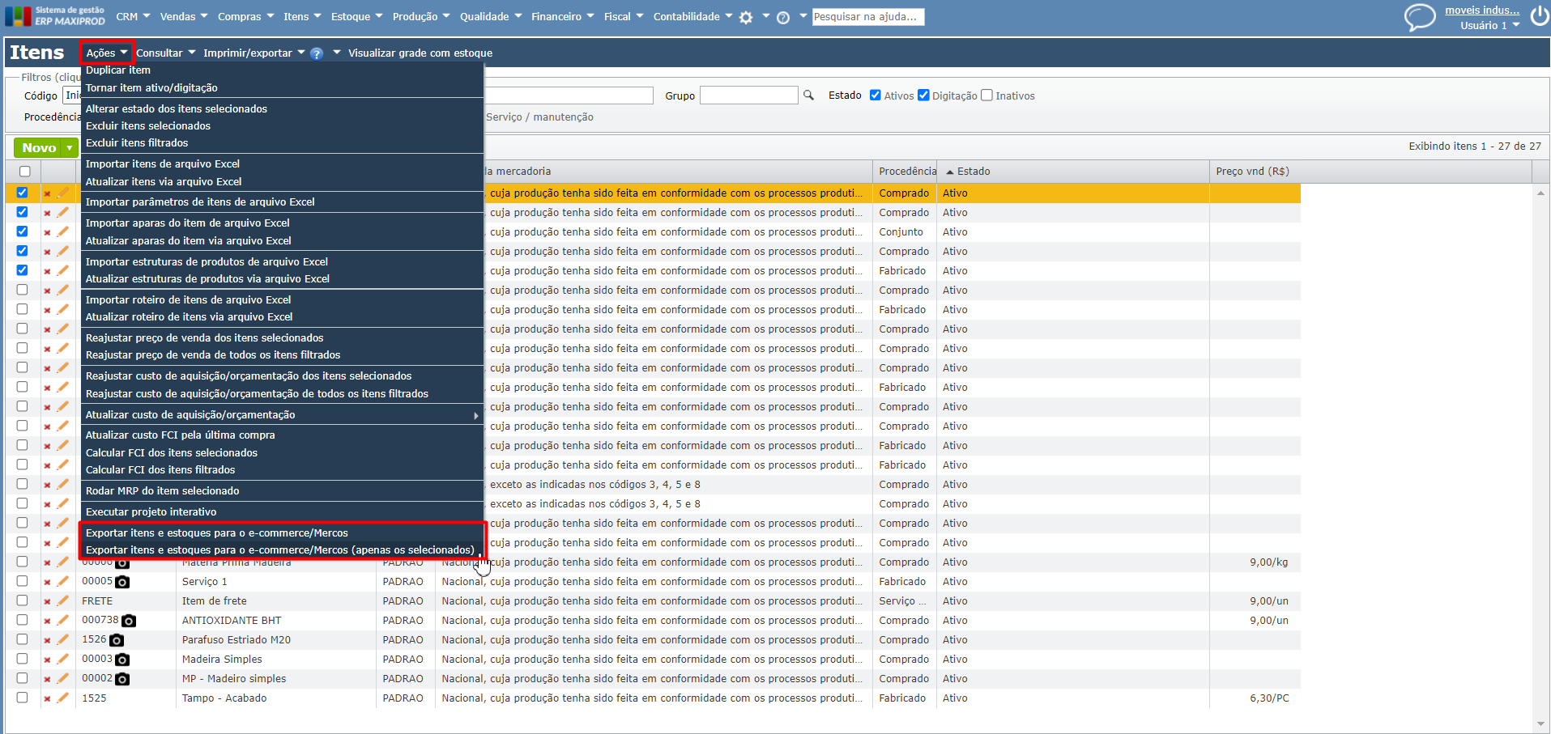Click the red delete X on row 1525
Screen dimensions: 1551x734
[x=47, y=698]
